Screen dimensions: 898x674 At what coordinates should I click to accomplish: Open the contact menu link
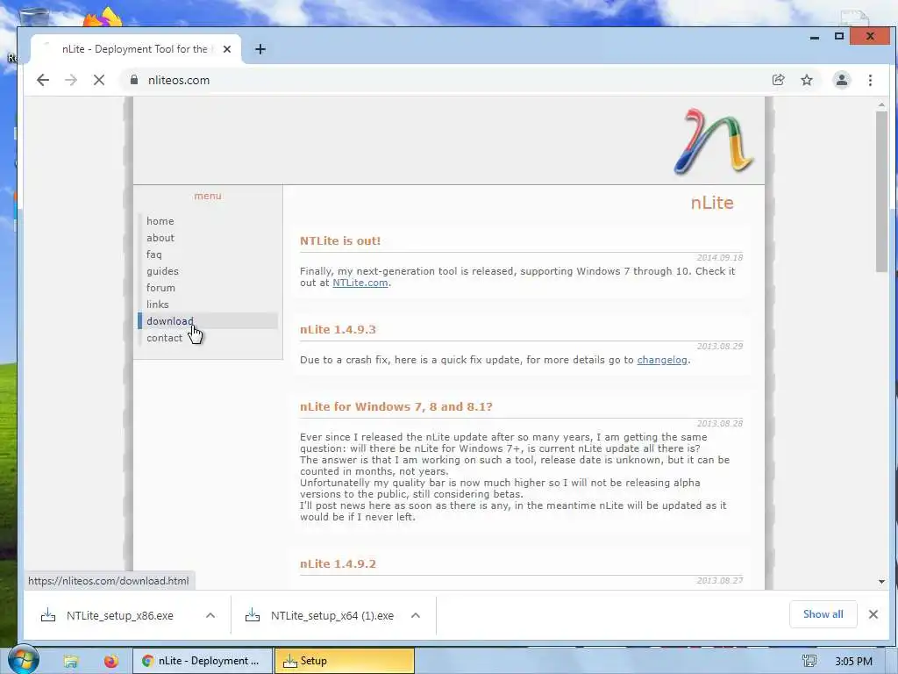coord(164,338)
